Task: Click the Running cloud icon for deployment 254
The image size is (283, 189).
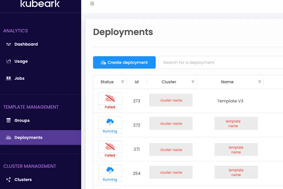Action: click(110, 170)
